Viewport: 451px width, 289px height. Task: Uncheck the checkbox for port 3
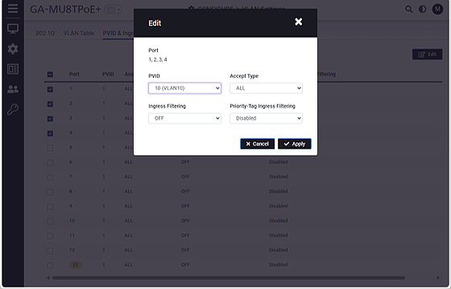tap(50, 119)
